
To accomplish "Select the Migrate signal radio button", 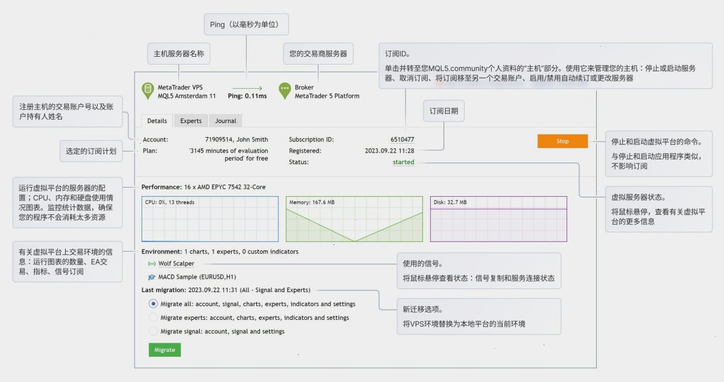I will (x=153, y=331).
